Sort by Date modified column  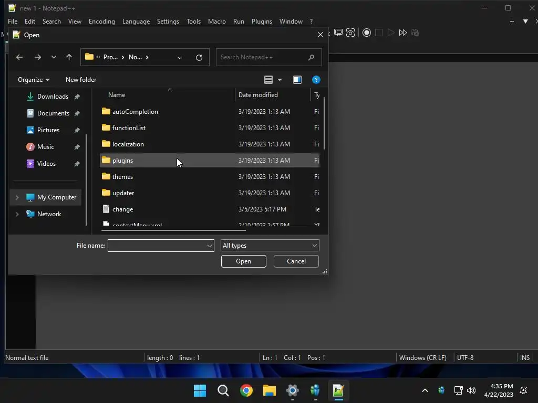click(x=258, y=95)
